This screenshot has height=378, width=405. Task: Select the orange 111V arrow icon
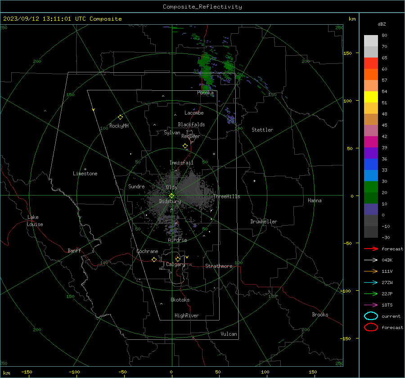pyautogui.click(x=371, y=271)
